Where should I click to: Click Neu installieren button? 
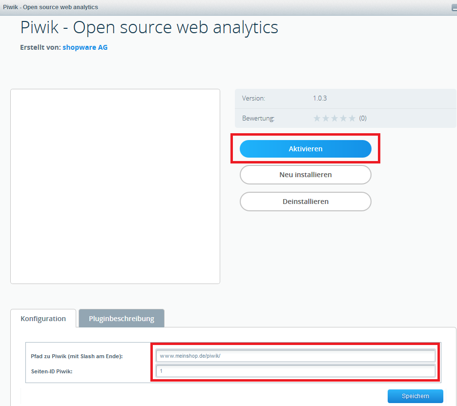point(306,175)
